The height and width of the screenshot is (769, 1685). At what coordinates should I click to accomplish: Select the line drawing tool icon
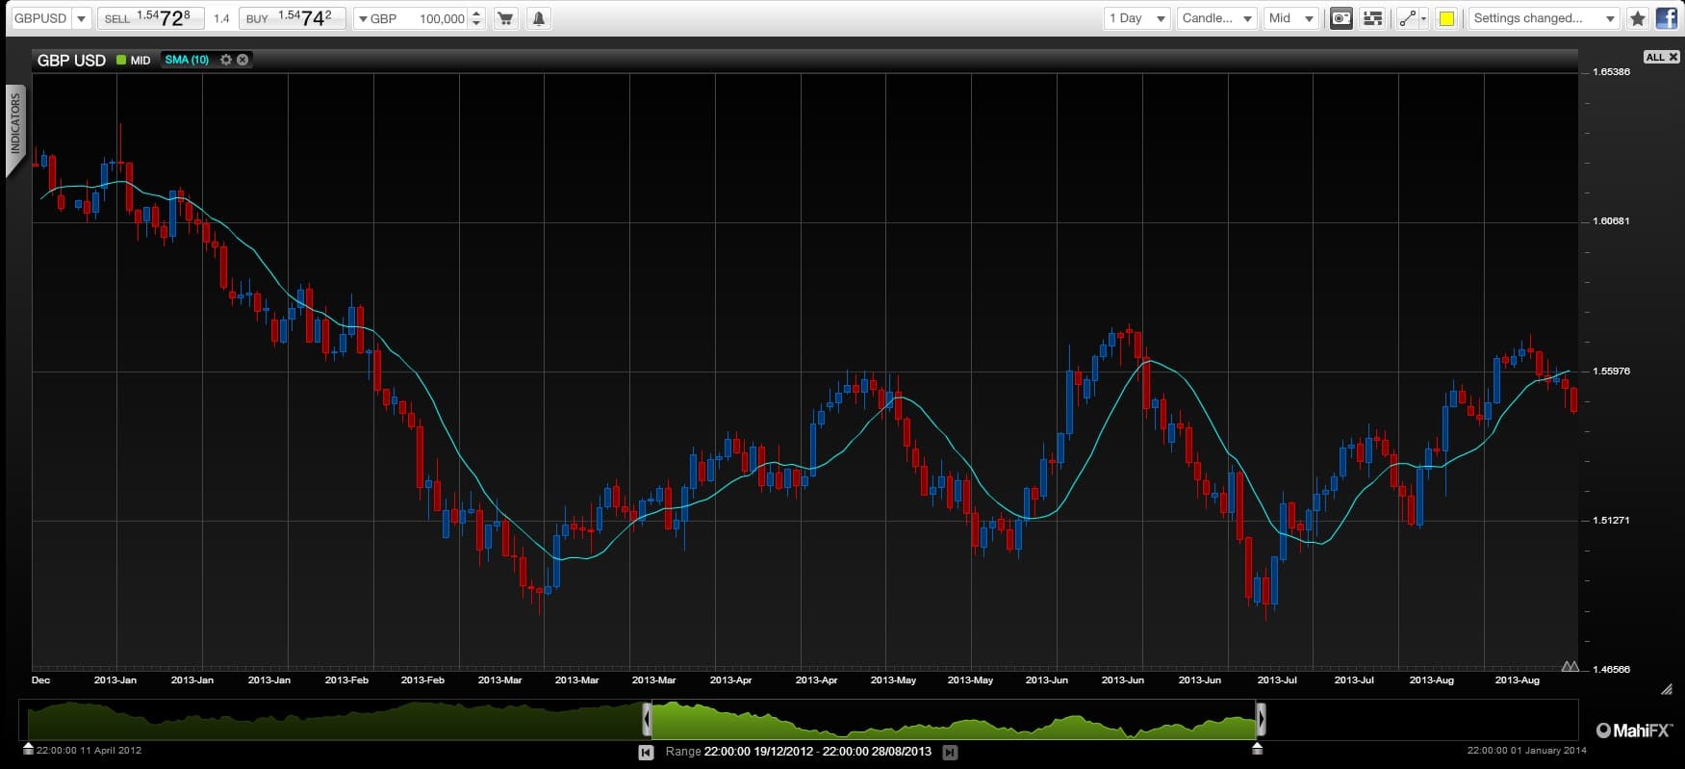click(x=1407, y=18)
